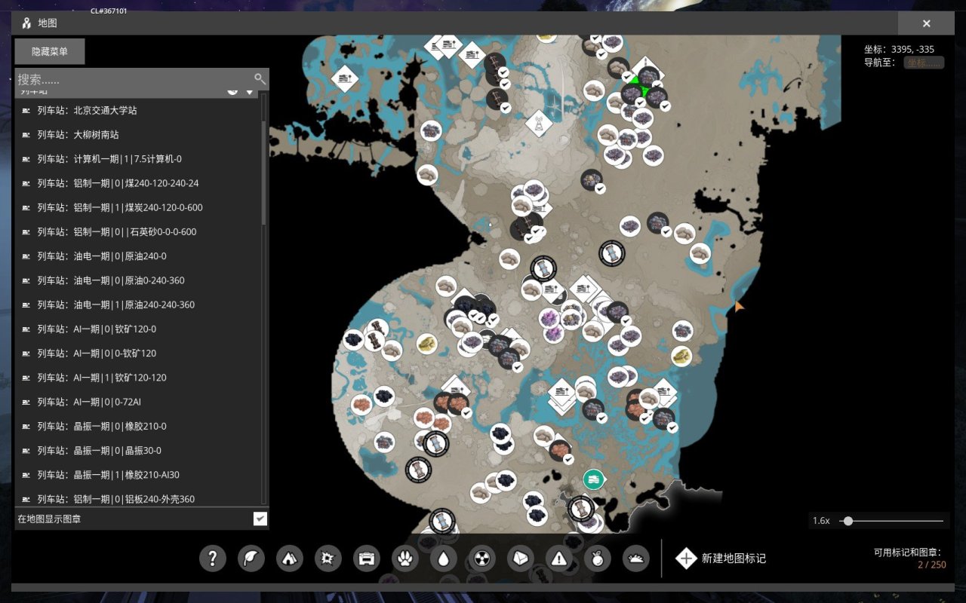Image resolution: width=966 pixels, height=603 pixels.
Task: Select the fruit berry stamp icon
Action: [598, 559]
